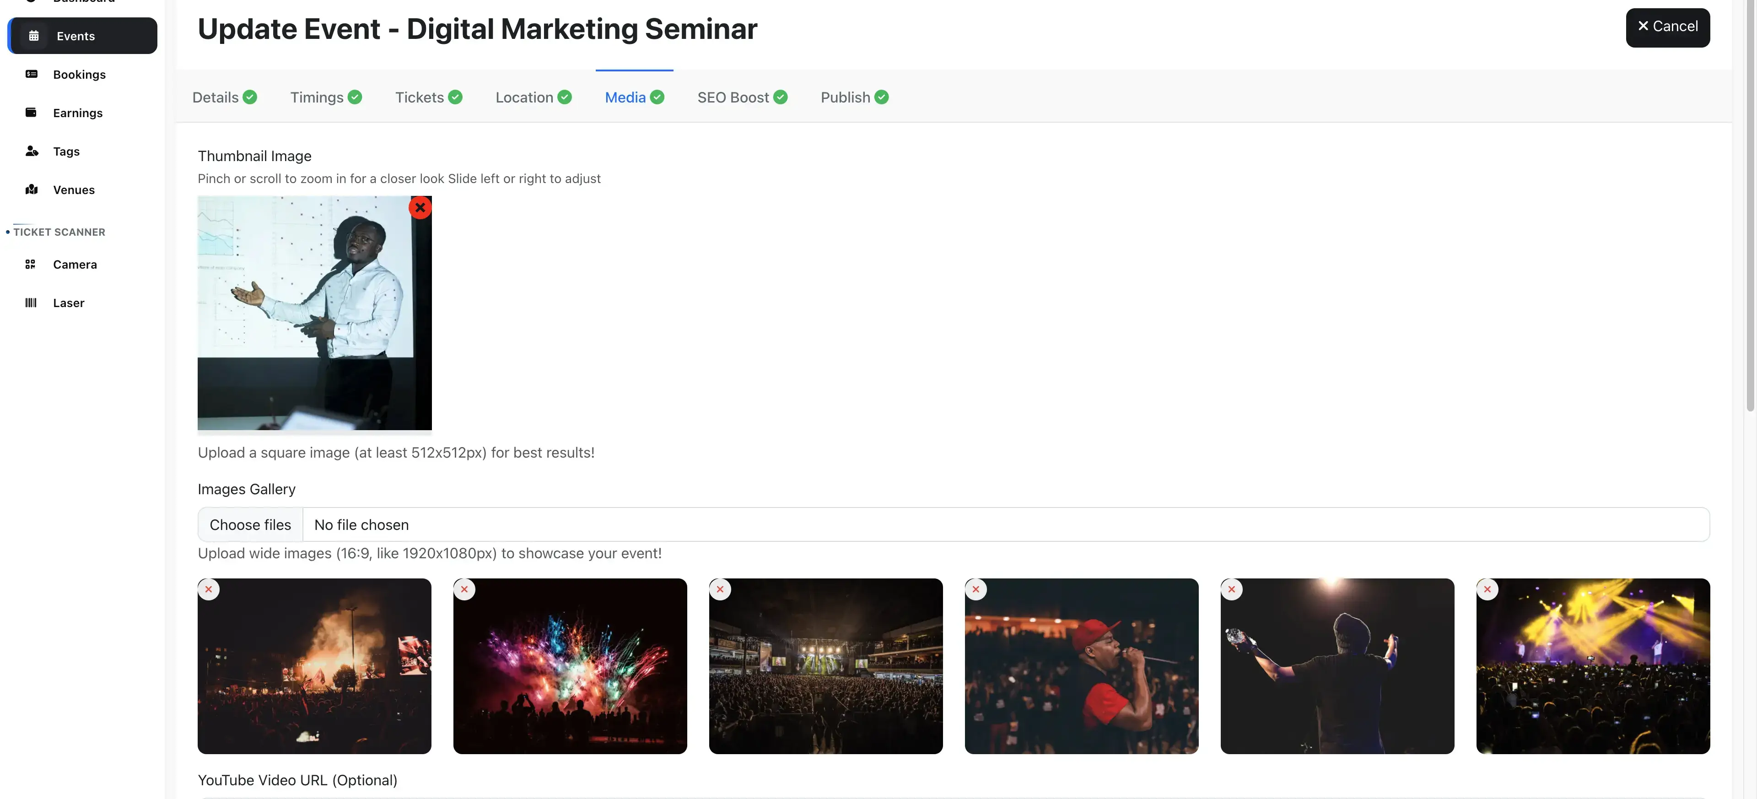Click Choose files for Images Gallery
1757x799 pixels.
click(250, 524)
